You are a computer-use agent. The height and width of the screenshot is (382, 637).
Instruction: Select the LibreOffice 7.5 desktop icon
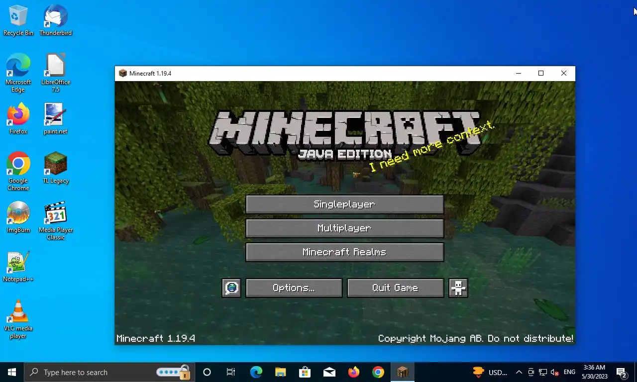[56, 73]
